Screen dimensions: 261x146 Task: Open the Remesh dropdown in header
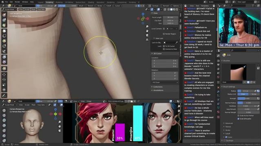point(166,6)
